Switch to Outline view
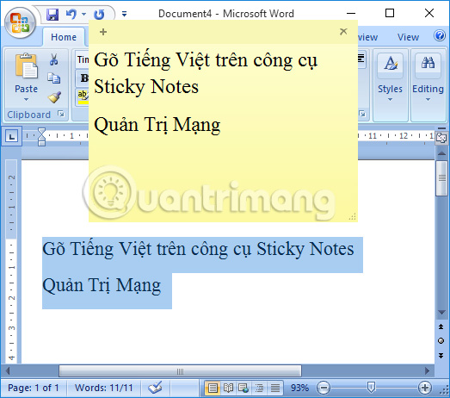This screenshot has height=398, width=450. pyautogui.click(x=260, y=389)
